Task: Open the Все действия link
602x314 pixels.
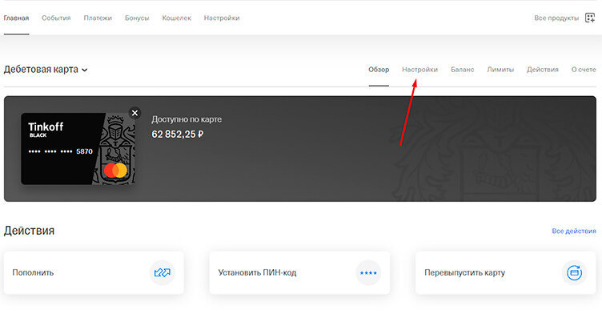Action: (x=574, y=231)
